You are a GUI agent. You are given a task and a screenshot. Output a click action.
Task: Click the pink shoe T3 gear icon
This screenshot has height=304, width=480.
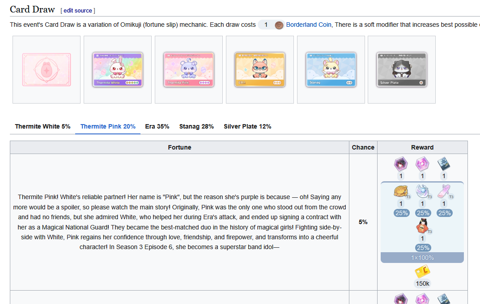pos(444,192)
